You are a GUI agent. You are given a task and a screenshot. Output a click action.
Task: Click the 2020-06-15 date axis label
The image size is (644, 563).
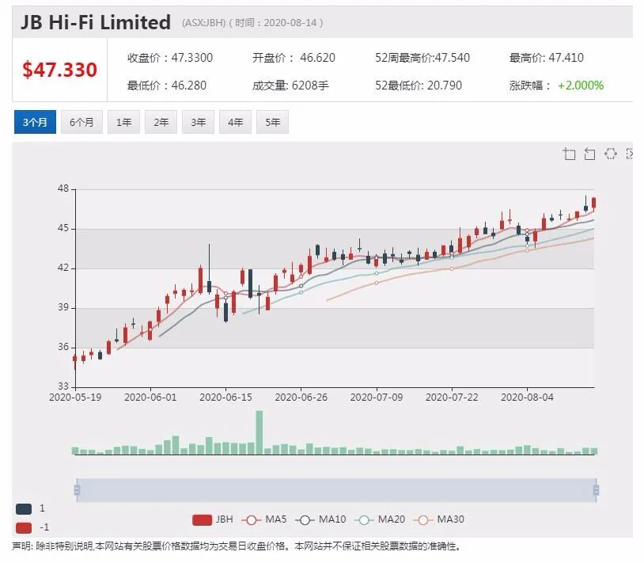tap(225, 398)
